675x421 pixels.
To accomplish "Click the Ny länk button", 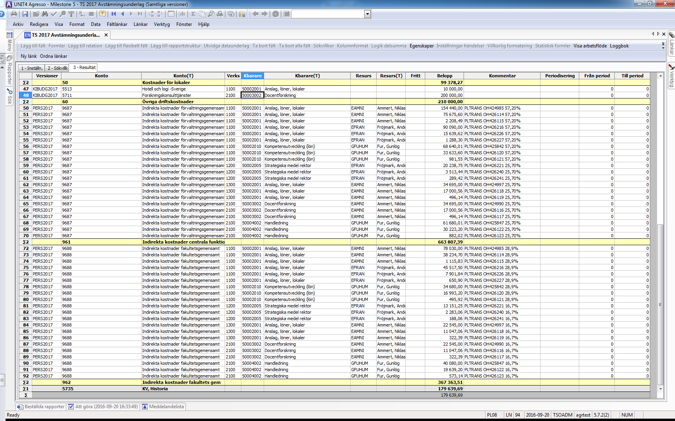I will [29, 56].
